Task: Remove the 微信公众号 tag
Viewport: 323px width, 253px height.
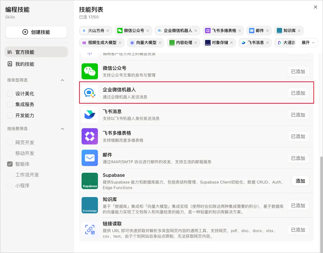Action: 148,31
